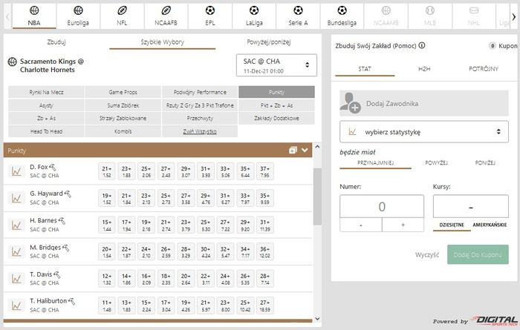The height and width of the screenshot is (330, 520).
Task: Select the PONIŻEJ option
Action: coord(486,162)
